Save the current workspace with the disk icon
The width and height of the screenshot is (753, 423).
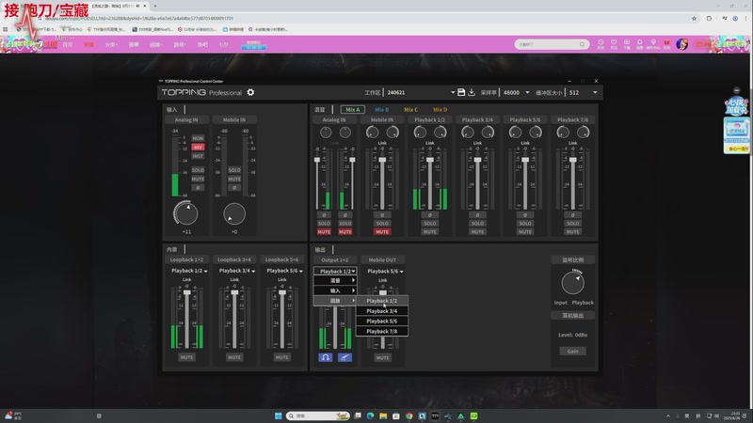point(461,92)
